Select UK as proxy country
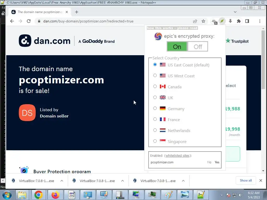The image size is (267, 200). coord(155,97)
